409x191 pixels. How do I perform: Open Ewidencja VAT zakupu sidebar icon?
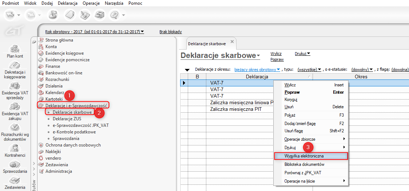(x=15, y=111)
